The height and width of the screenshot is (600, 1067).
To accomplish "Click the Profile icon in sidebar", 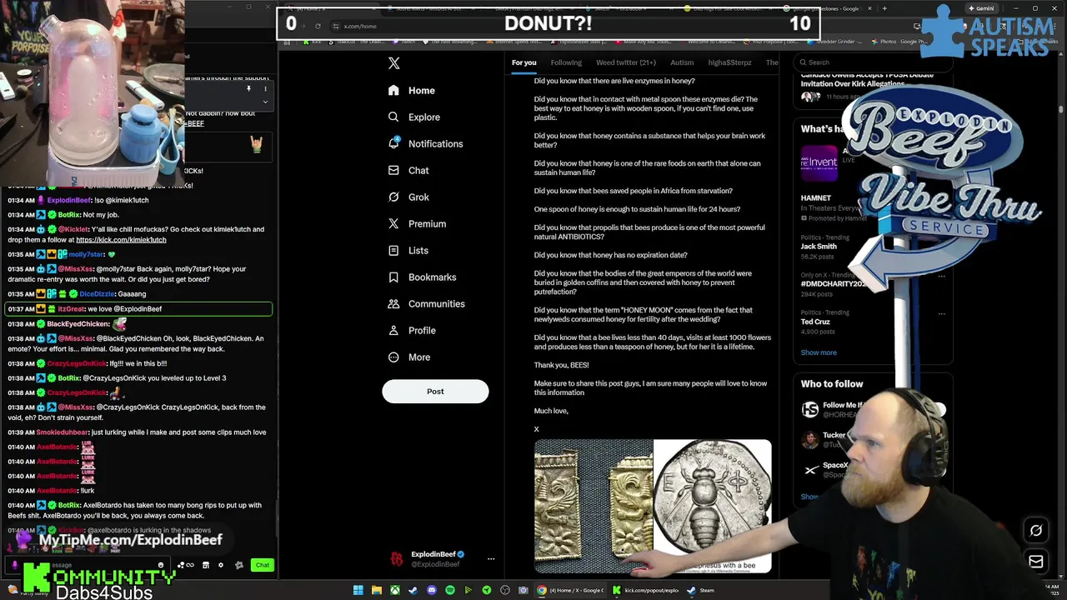I will click(393, 330).
